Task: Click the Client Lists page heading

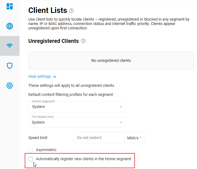Action: point(48,10)
